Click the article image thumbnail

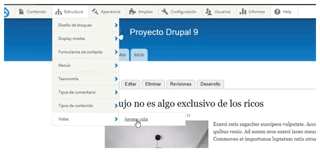coord(156,134)
